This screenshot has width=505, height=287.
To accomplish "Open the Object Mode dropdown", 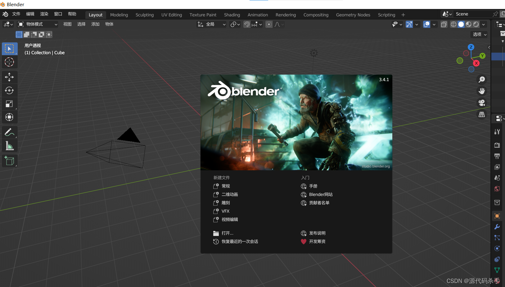I will [37, 24].
